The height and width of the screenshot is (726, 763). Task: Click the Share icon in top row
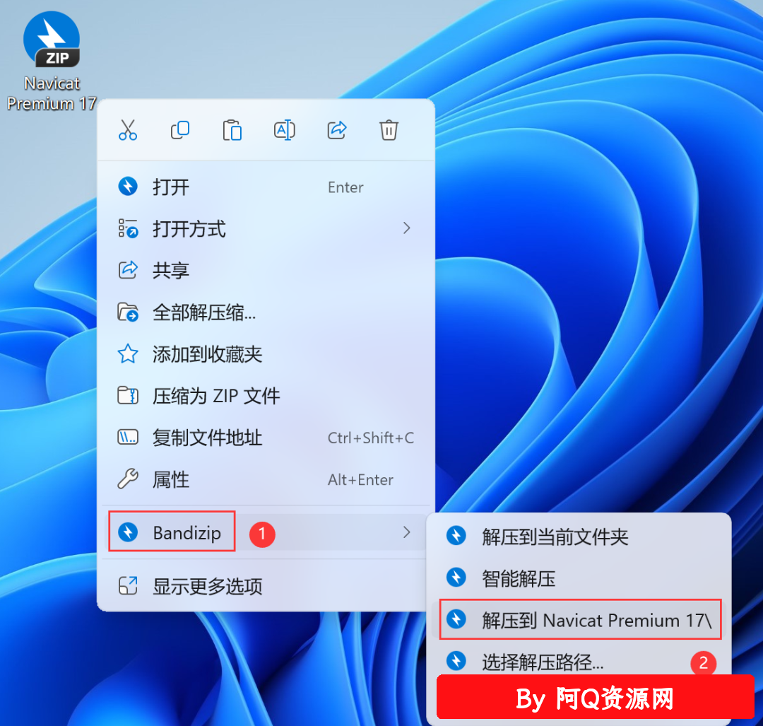pos(337,131)
